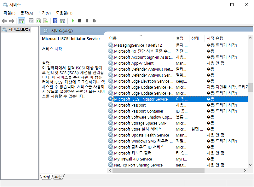Click the 자동(지연된 시작, 트리거 startup type cell
The height and width of the screenshot is (187, 254).
point(227,87)
